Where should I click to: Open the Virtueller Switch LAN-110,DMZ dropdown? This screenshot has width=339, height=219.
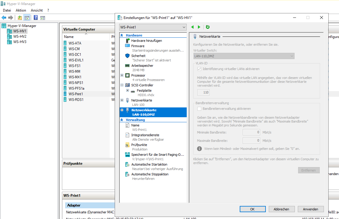click(x=244, y=56)
